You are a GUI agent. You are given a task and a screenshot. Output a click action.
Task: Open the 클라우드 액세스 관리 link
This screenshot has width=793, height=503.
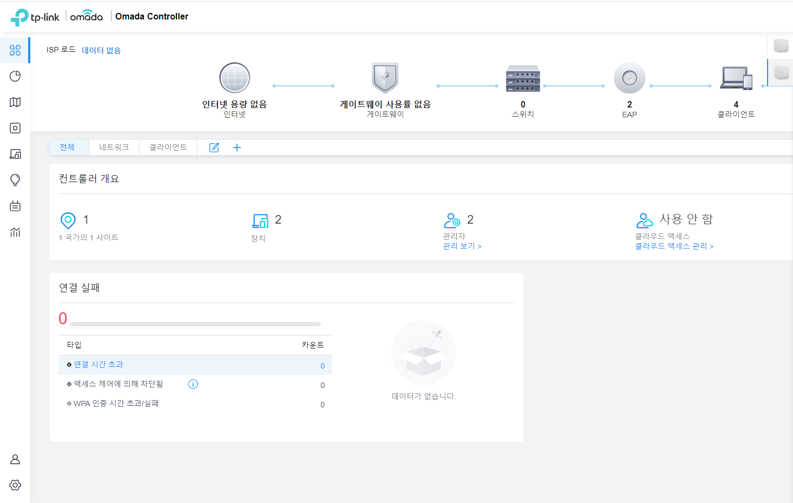[674, 246]
